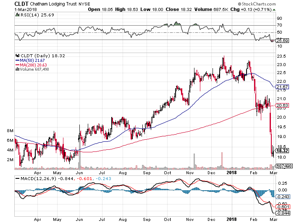This screenshot has height=223, width=294.
Task: Click the Chatham Lodging Trust company name
Action: pos(53,4)
